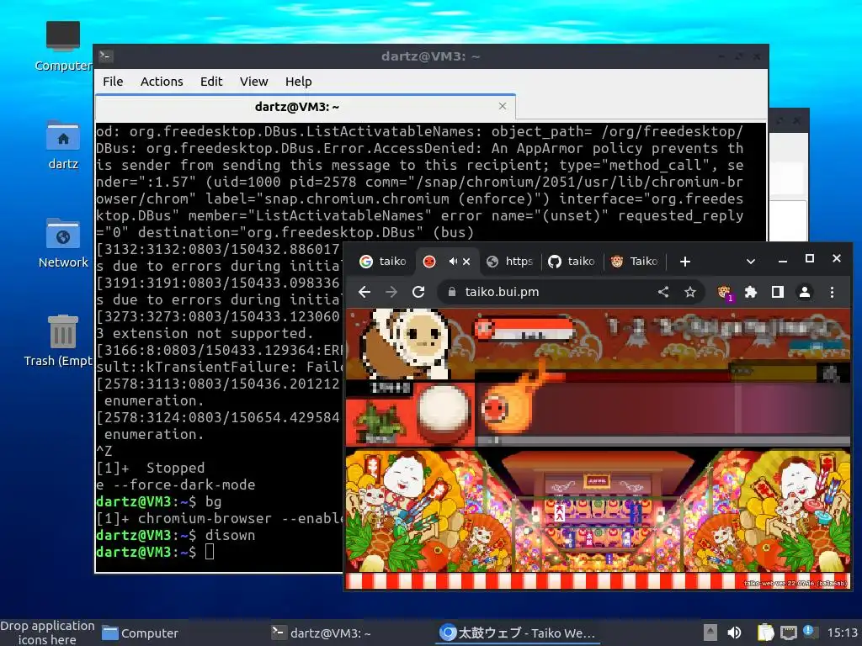Open a new tab with the plus button
Screen dimensions: 862x646
coord(685,262)
